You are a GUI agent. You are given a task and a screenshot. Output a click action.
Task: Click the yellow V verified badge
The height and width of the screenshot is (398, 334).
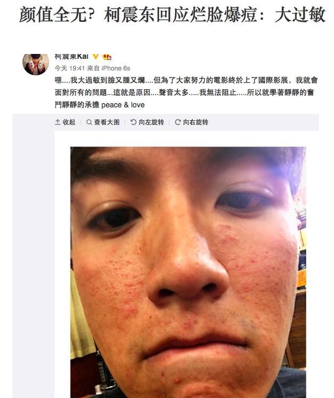pos(96,56)
